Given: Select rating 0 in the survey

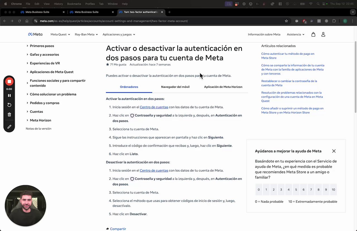Looking at the screenshot, I should 259,190.
